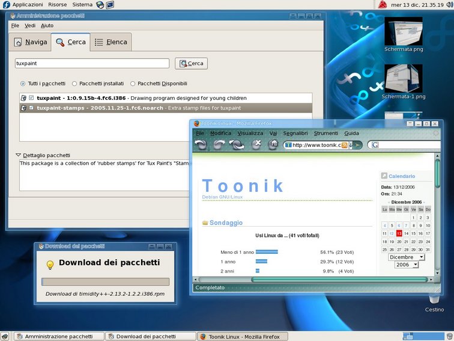Open the Applicazioni menu

pos(28,5)
